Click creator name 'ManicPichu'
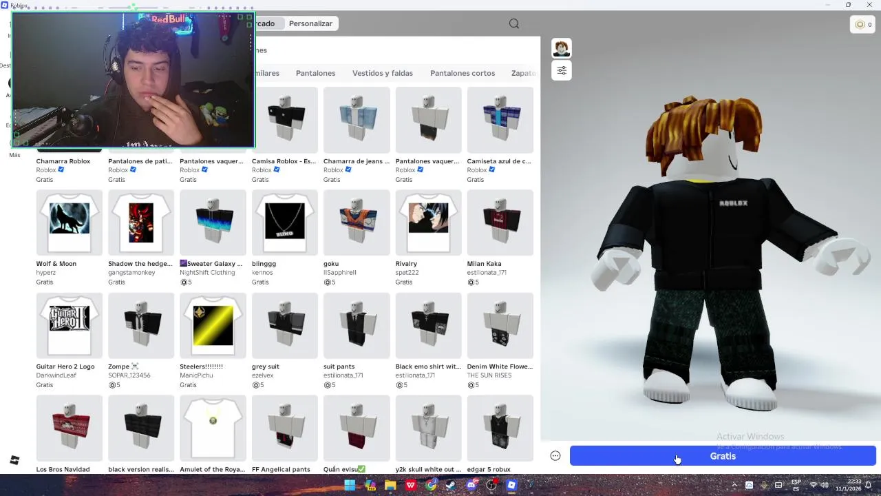The image size is (881, 496). (196, 375)
